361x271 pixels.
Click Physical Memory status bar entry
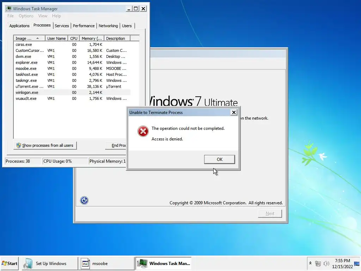click(x=108, y=161)
